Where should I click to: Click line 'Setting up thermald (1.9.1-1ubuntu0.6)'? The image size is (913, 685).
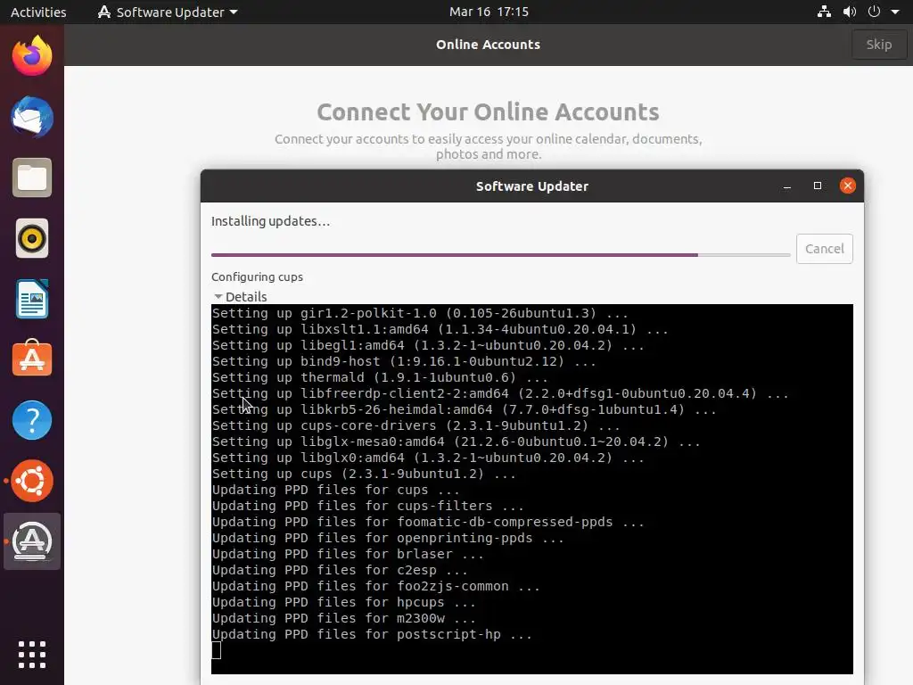pyautogui.click(x=380, y=377)
